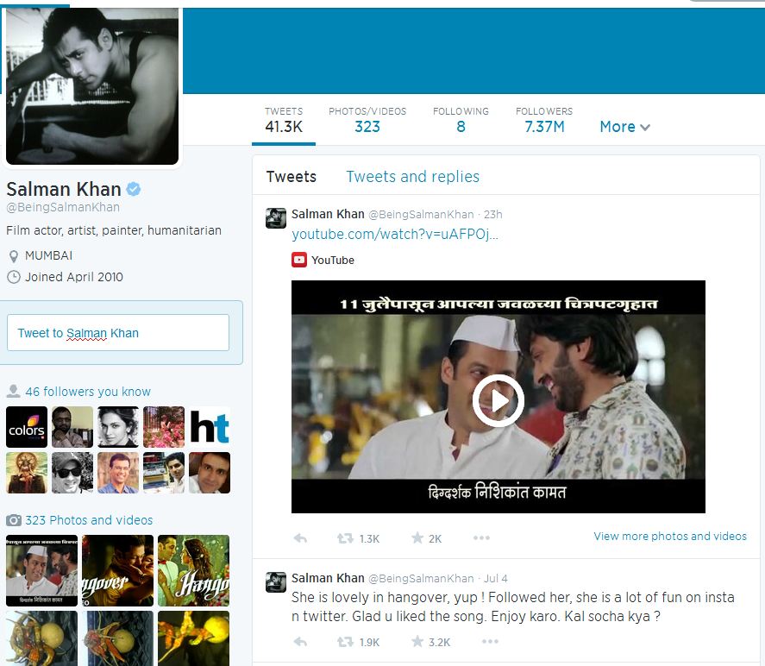Open more options on Jul 4 tweet
This screenshot has width=765, height=666.
[490, 642]
